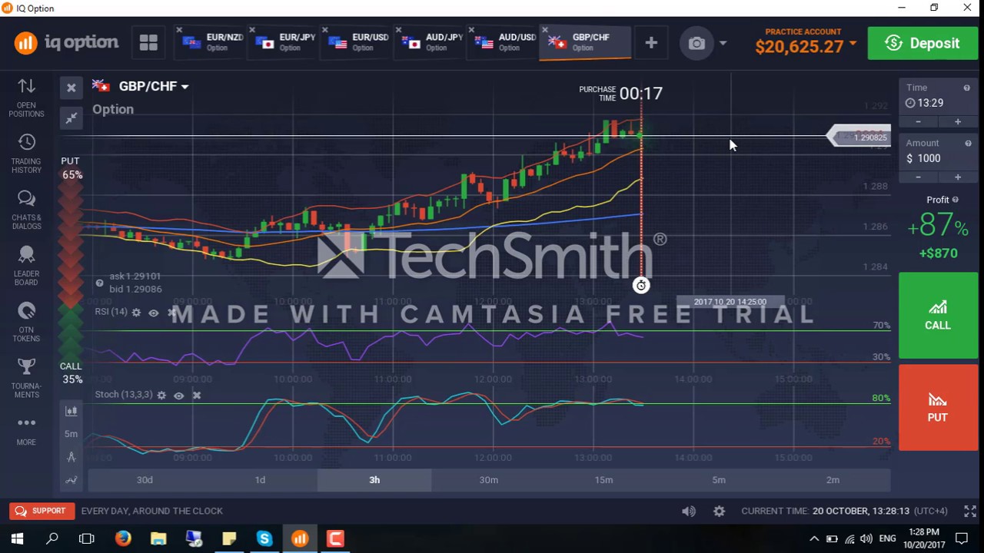Set chart range to 30d
Image resolution: width=984 pixels, height=553 pixels.
tap(145, 480)
